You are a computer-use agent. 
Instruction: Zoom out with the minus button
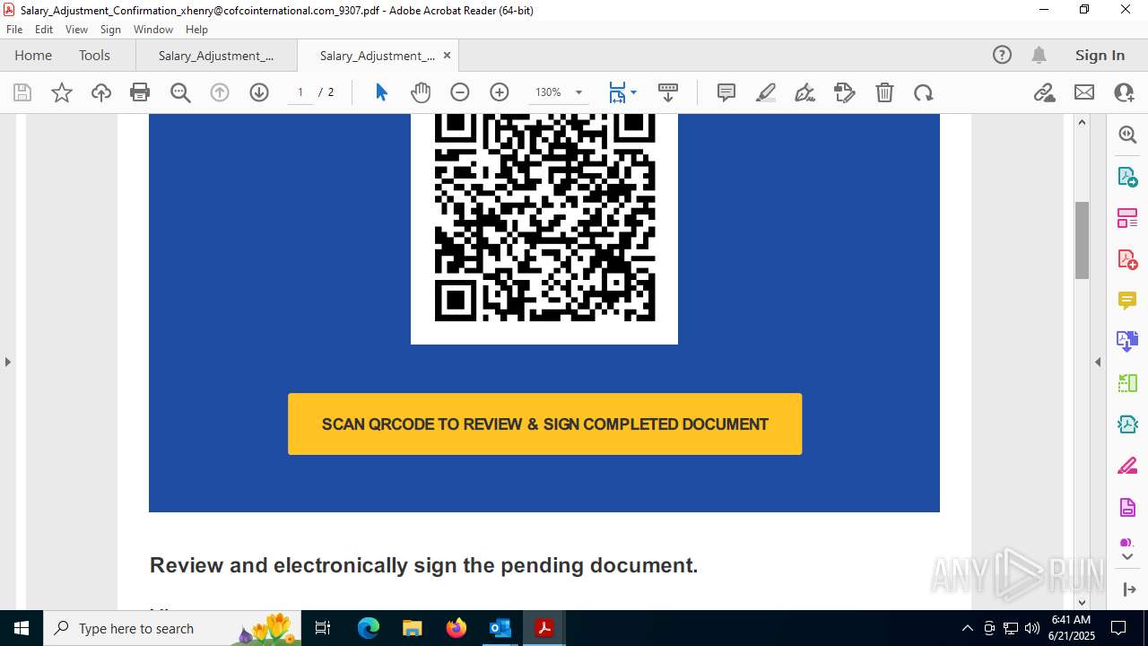pos(460,92)
